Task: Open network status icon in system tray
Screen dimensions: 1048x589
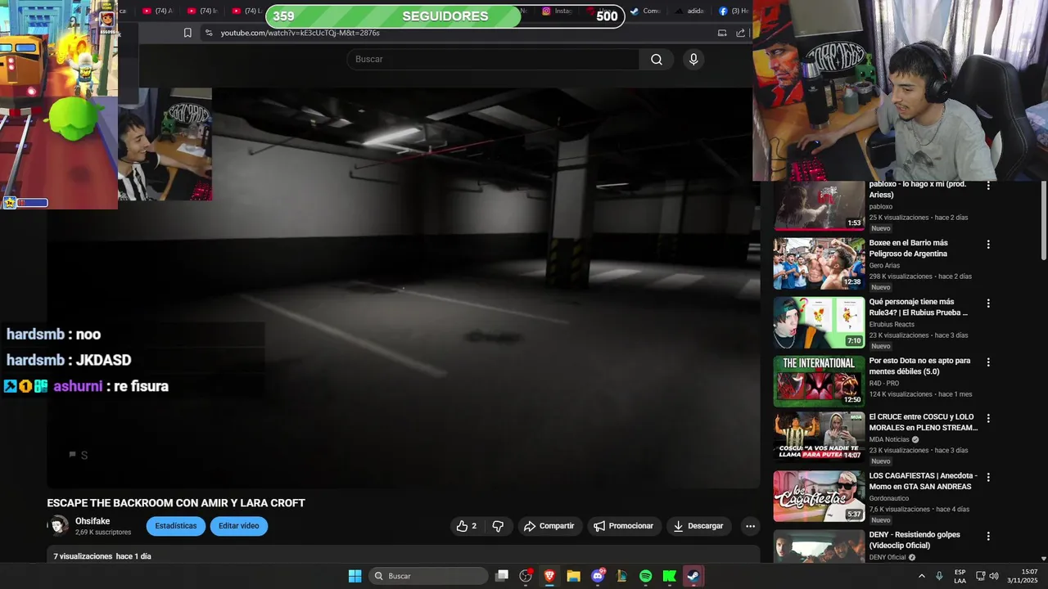Action: (981, 576)
